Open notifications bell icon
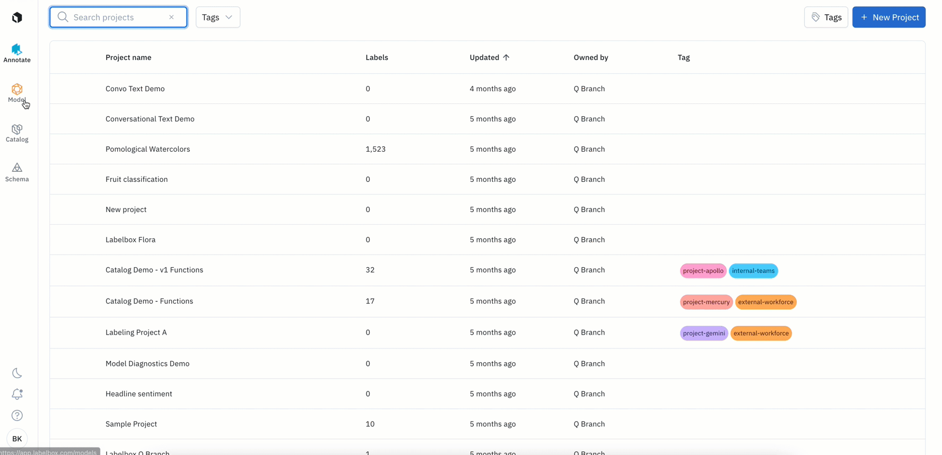 pos(17,394)
